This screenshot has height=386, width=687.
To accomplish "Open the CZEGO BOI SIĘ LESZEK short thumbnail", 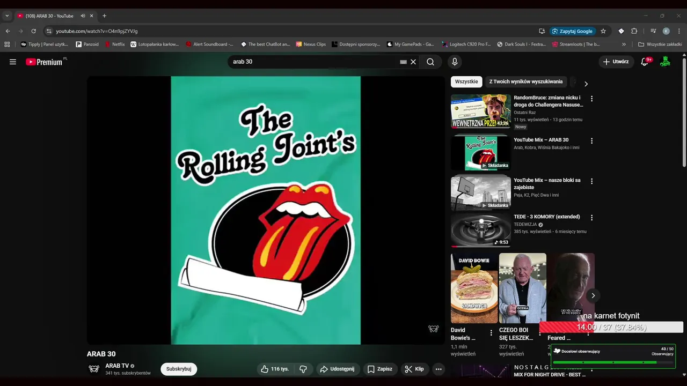I will coord(523,288).
